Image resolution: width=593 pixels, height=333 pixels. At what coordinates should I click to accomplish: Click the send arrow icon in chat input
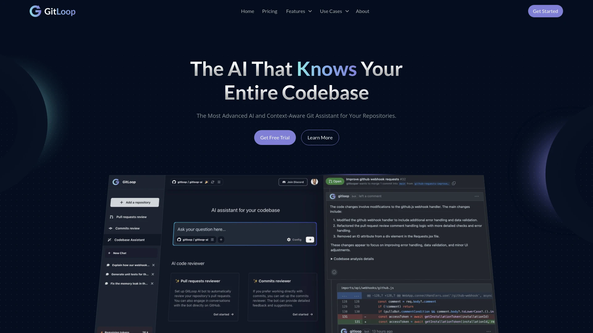(x=310, y=240)
